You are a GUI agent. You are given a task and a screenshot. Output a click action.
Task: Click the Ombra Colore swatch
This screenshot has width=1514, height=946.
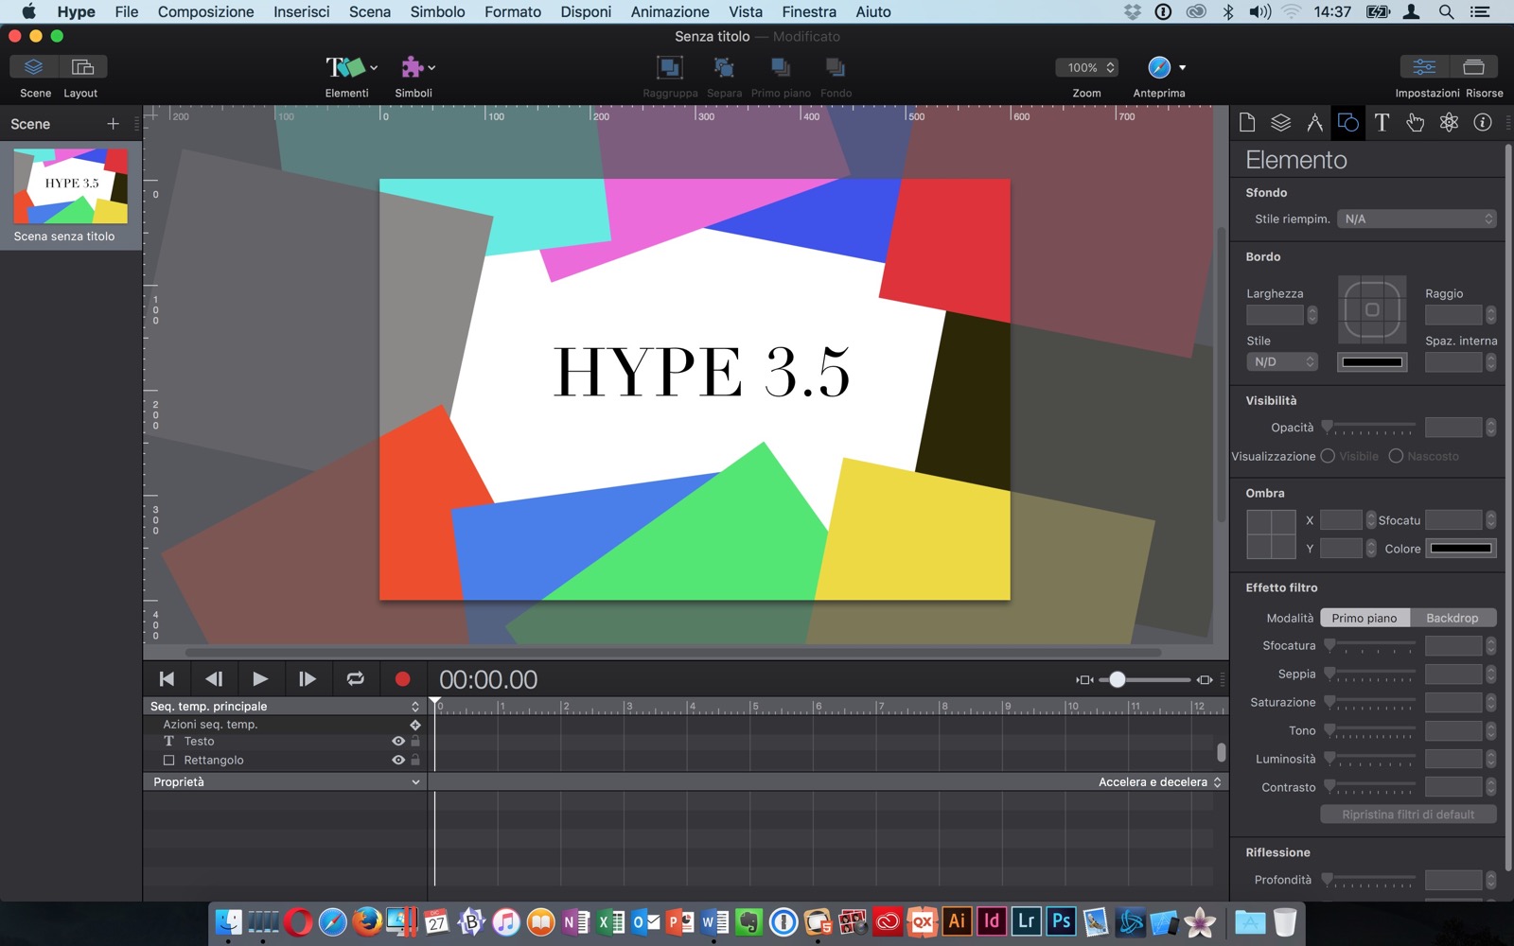pyautogui.click(x=1461, y=548)
